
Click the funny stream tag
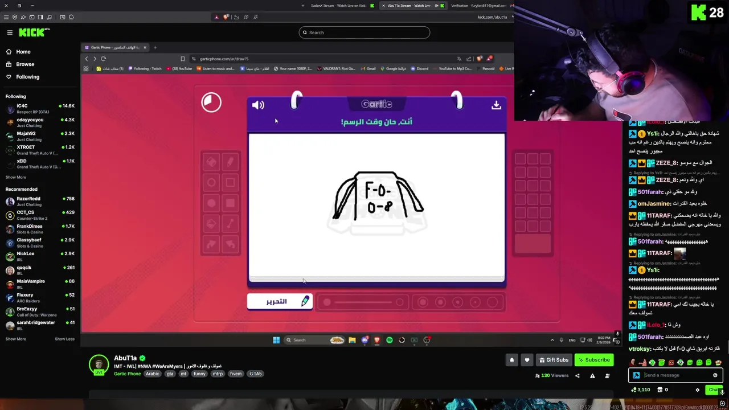click(199, 374)
